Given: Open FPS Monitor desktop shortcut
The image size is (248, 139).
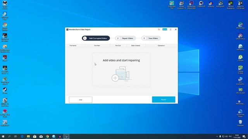Looking at the screenshot, I should [240, 26].
